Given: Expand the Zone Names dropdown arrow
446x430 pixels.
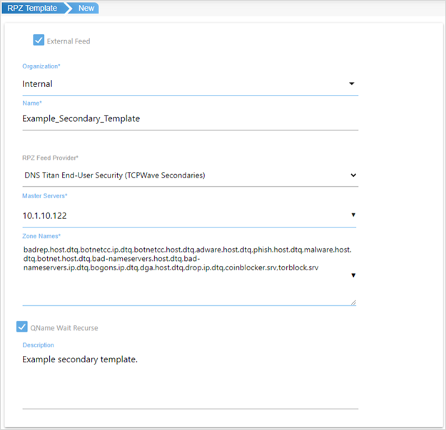Looking at the screenshot, I should (x=353, y=275).
